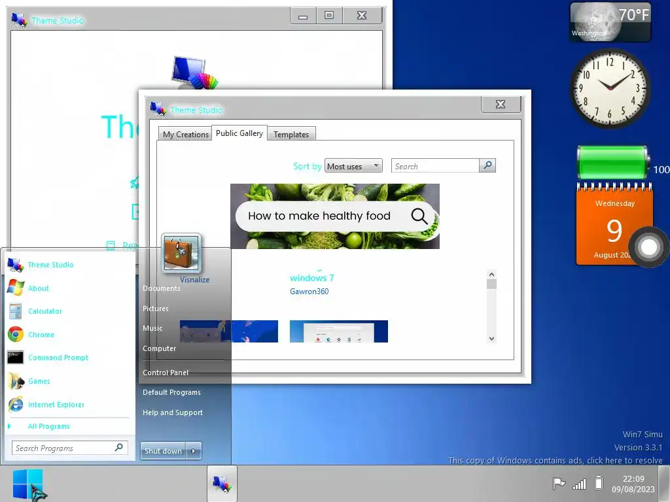Screen dimensions: 670x502
Task: Select the Public Gallery tab
Action: pos(239,133)
